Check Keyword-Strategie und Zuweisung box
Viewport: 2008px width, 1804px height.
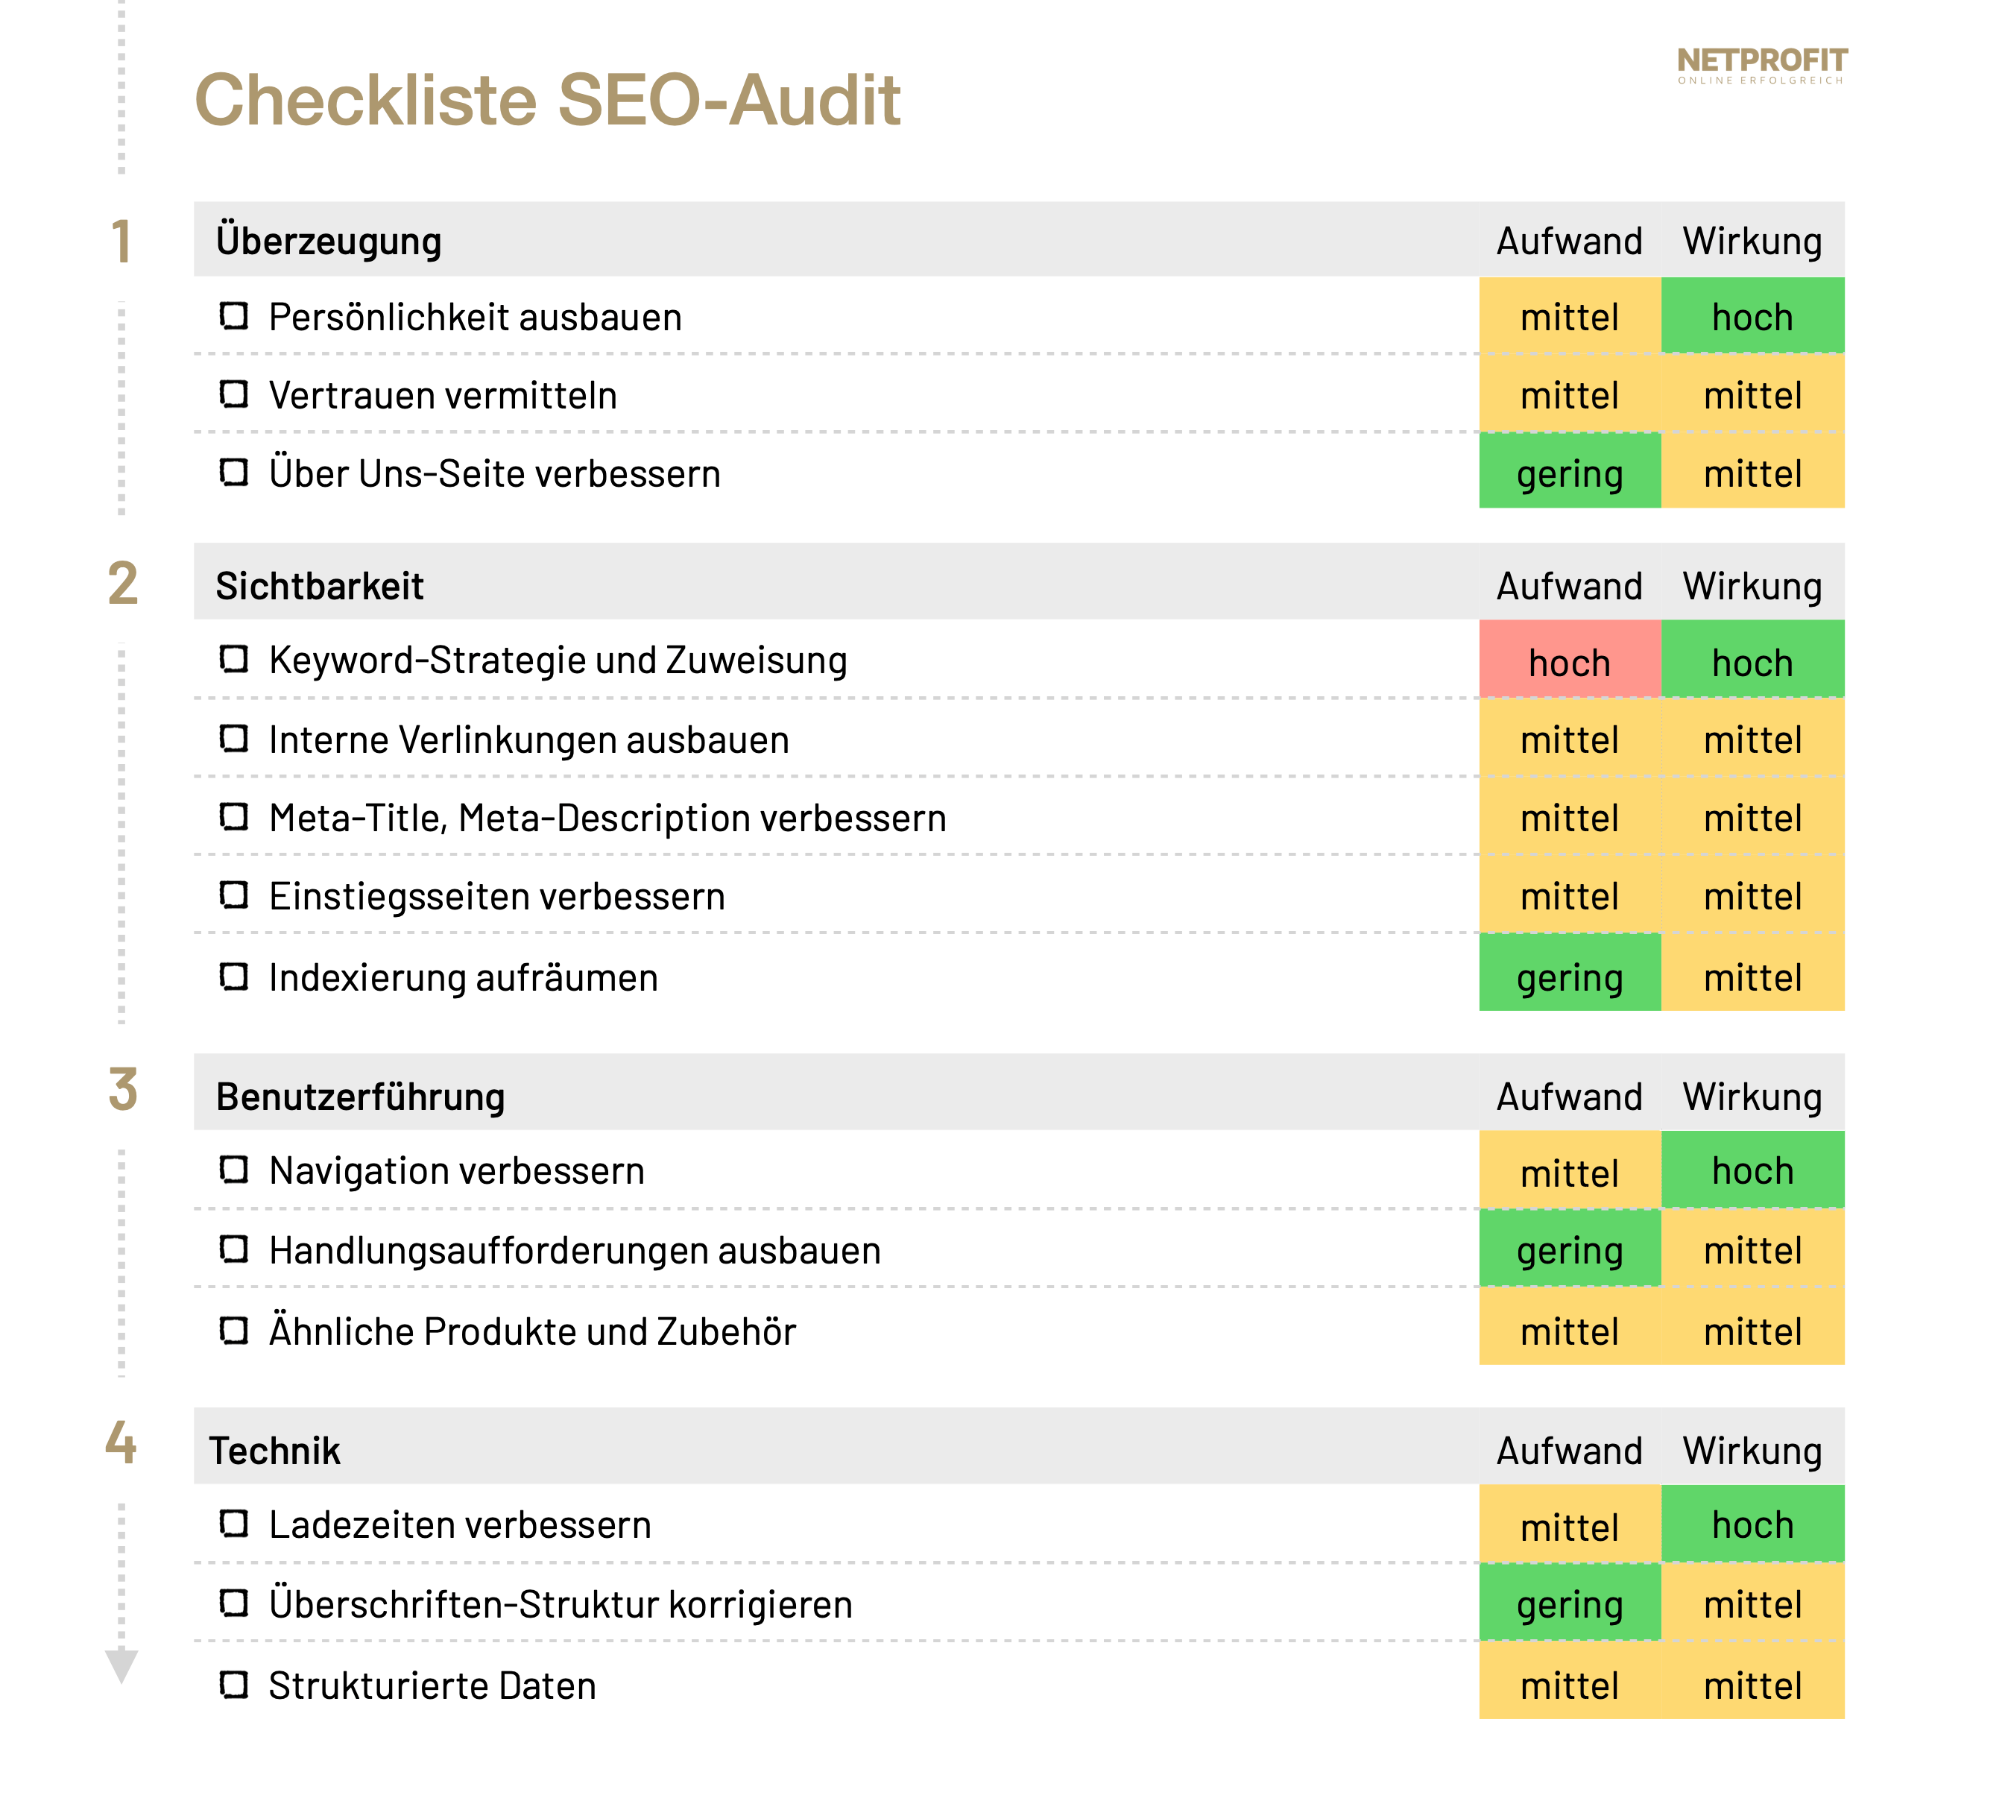[x=233, y=659]
